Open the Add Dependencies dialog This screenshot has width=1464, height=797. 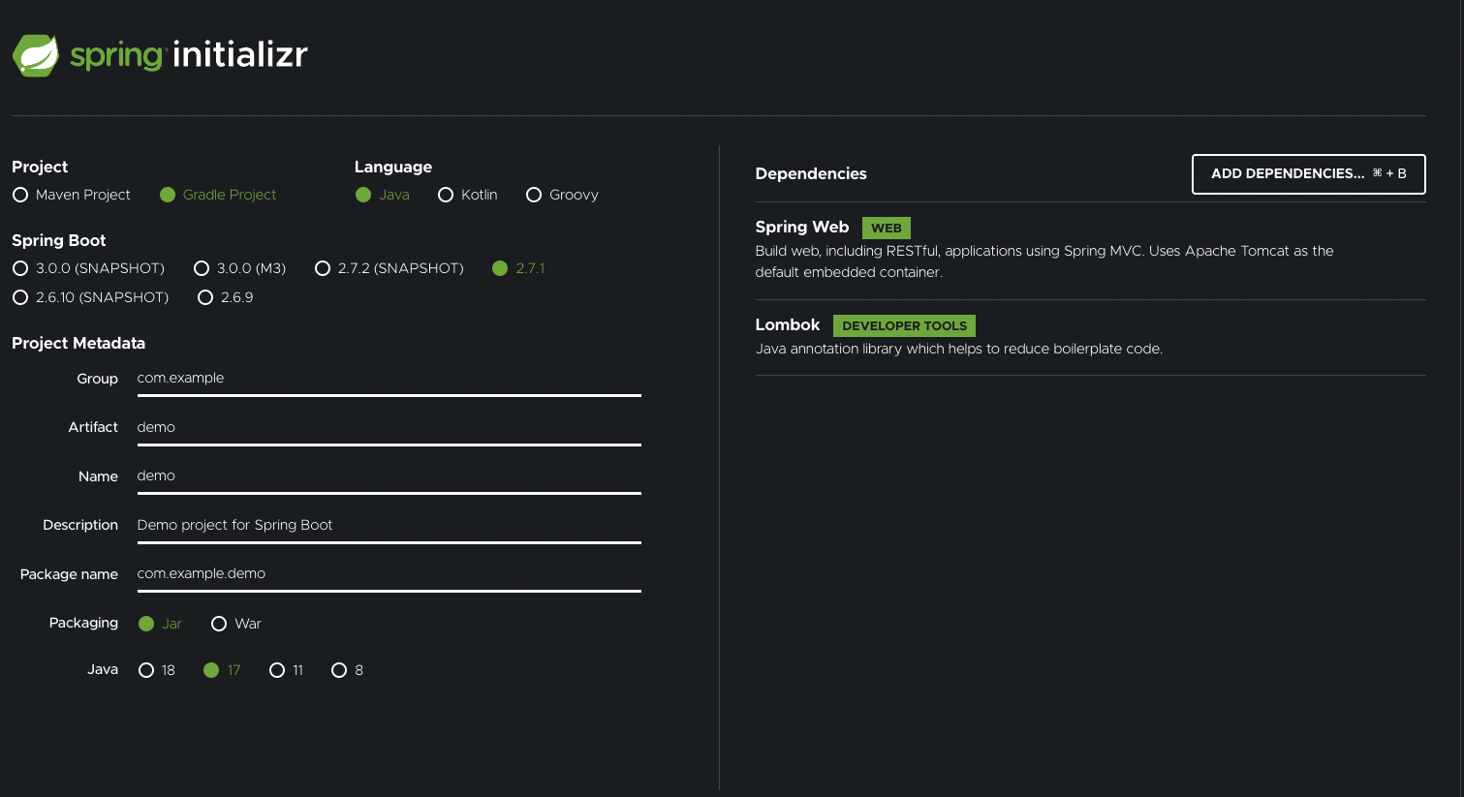(x=1308, y=174)
